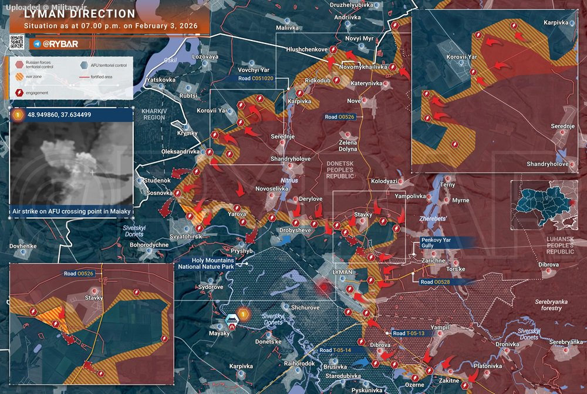Click the Drobysheve town label

coord(295,230)
